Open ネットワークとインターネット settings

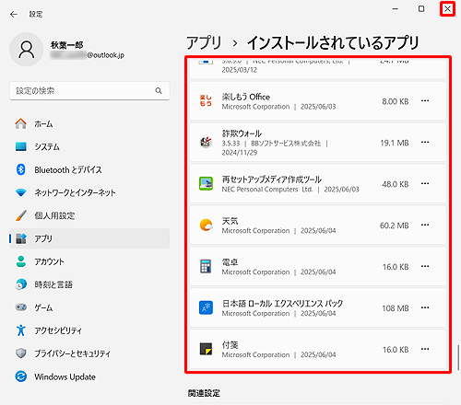click(89, 192)
